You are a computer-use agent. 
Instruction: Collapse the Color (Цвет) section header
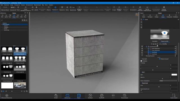click(141, 72)
